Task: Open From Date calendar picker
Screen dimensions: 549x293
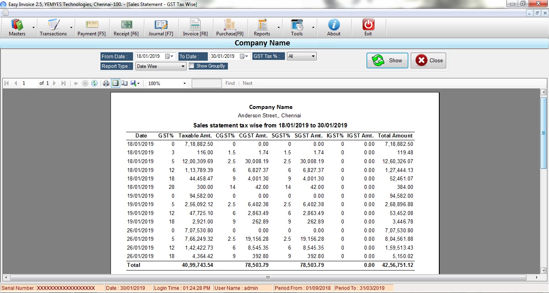Action: [170, 56]
